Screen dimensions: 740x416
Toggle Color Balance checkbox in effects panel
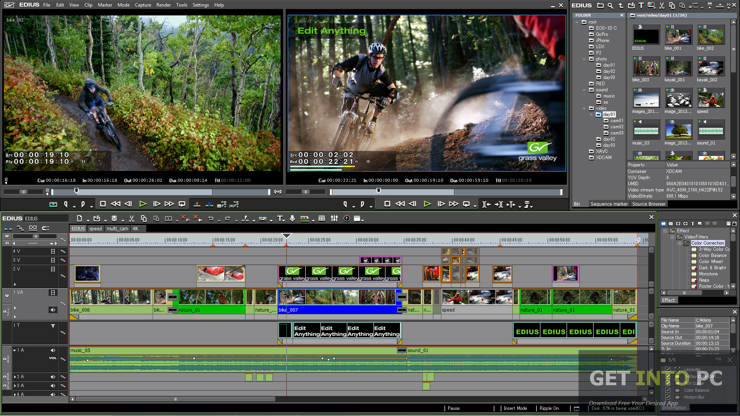(x=668, y=390)
